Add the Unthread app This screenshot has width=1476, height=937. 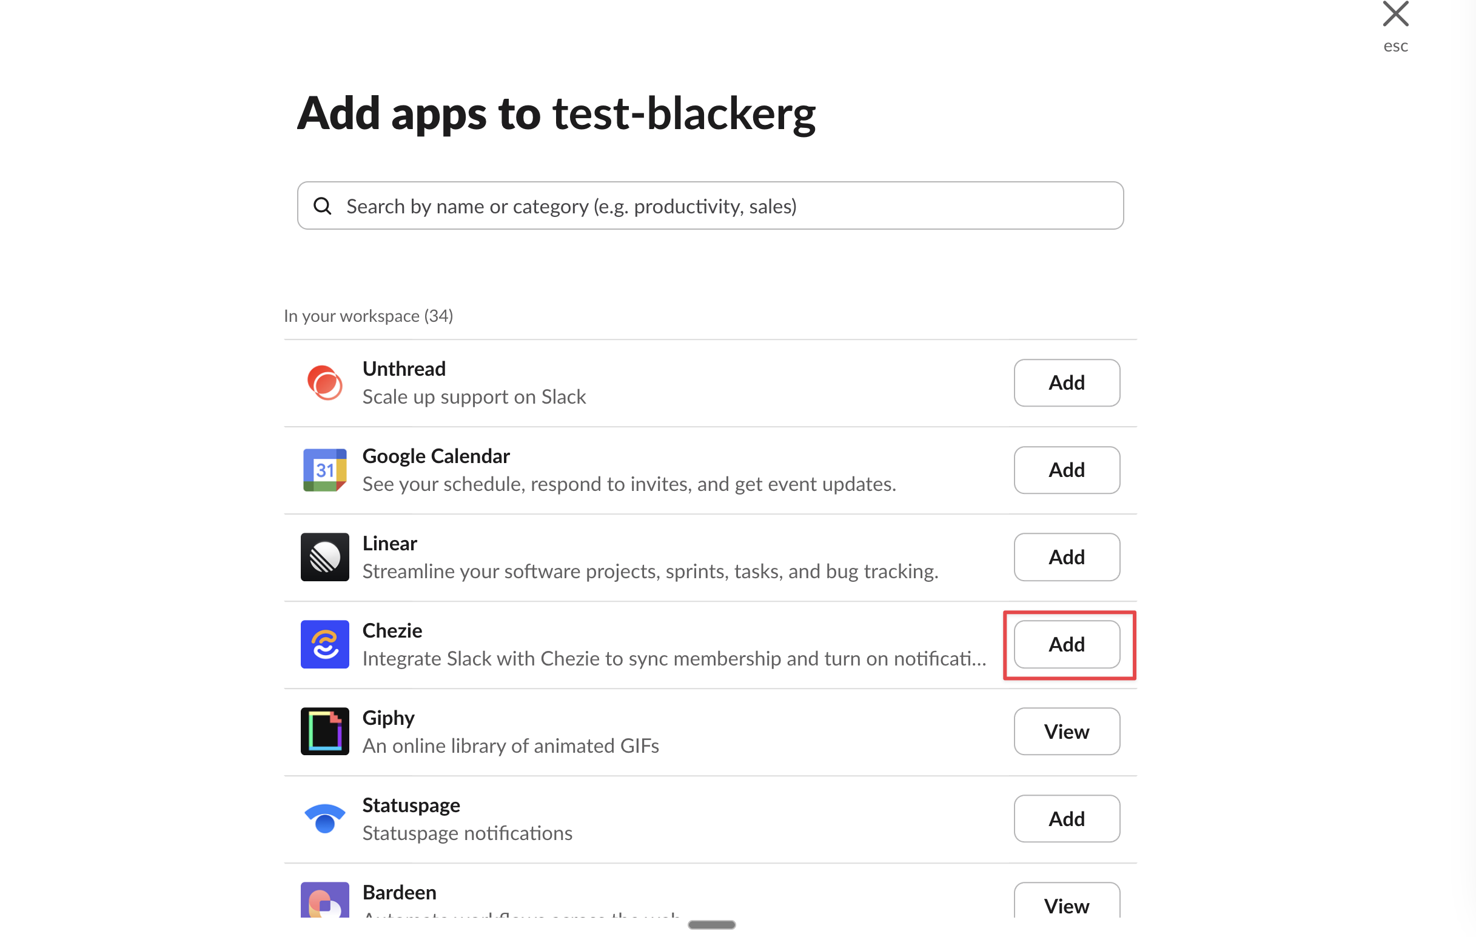(x=1066, y=382)
